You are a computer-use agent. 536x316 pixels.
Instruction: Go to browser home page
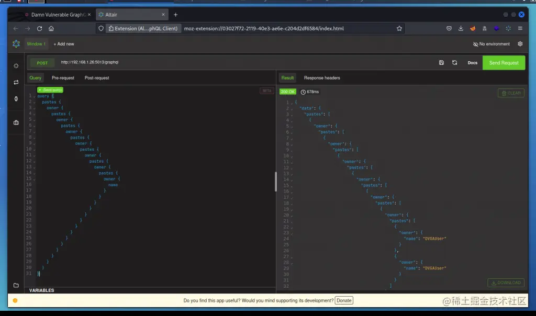[51, 28]
